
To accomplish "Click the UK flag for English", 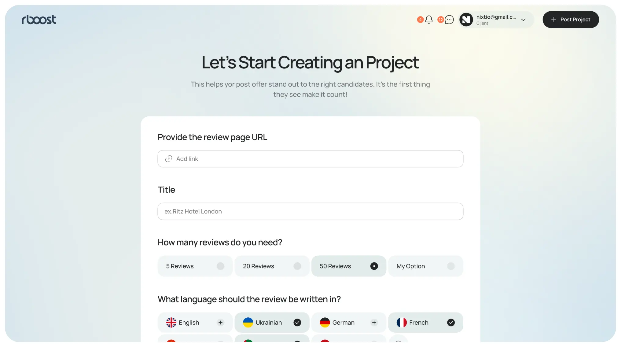I will [171, 323].
